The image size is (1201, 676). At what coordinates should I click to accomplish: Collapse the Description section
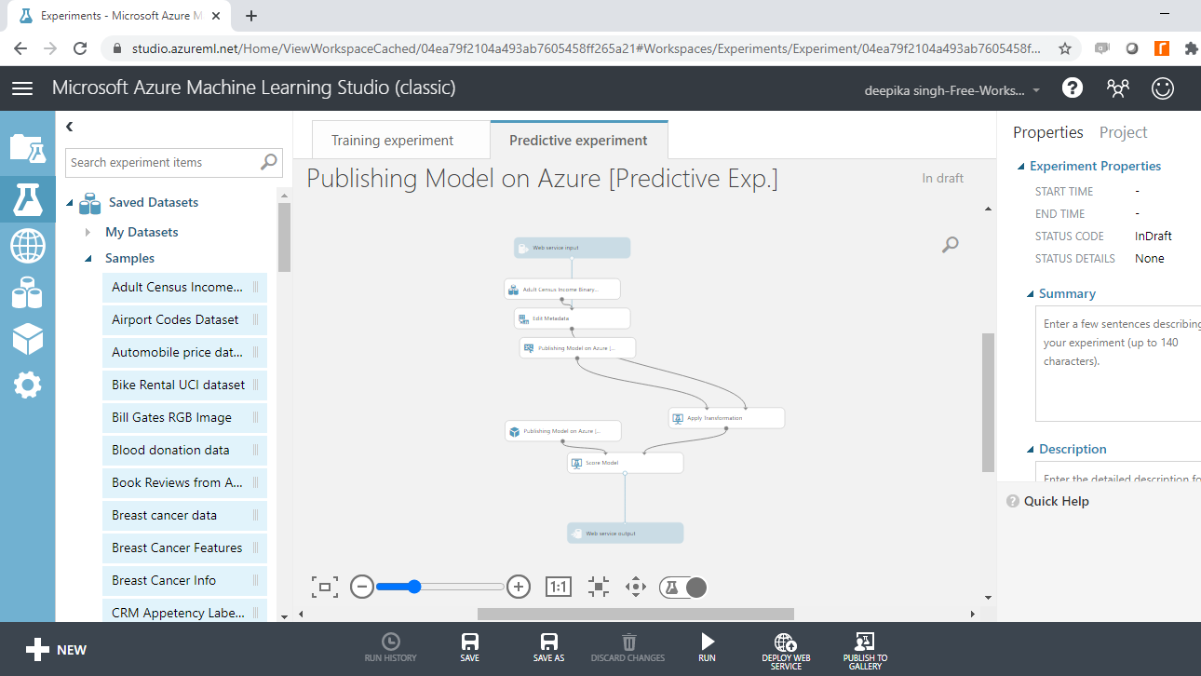click(x=1031, y=450)
